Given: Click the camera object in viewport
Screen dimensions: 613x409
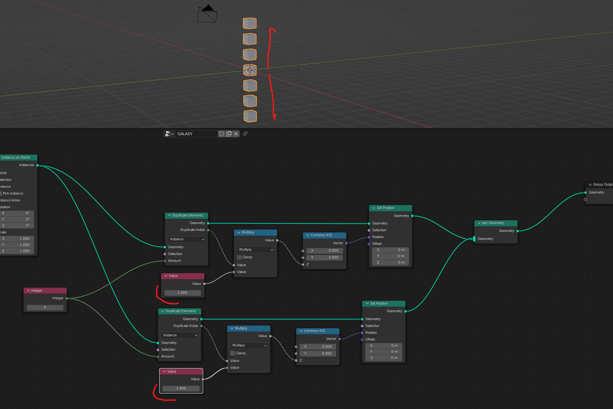Looking at the screenshot, I should (207, 14).
